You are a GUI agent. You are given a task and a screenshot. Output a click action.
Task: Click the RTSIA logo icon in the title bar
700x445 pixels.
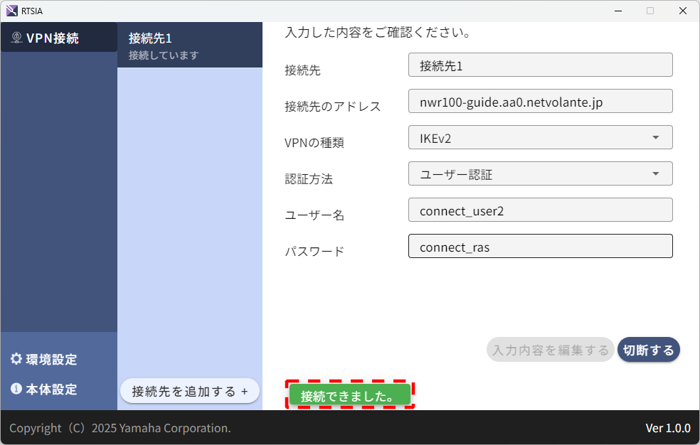[11, 11]
